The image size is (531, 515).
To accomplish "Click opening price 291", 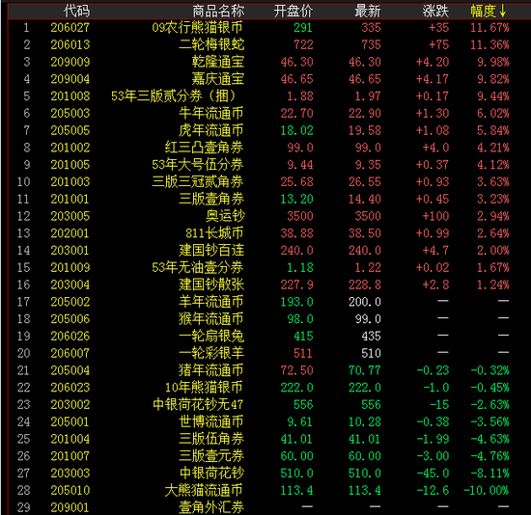I will (x=303, y=28).
